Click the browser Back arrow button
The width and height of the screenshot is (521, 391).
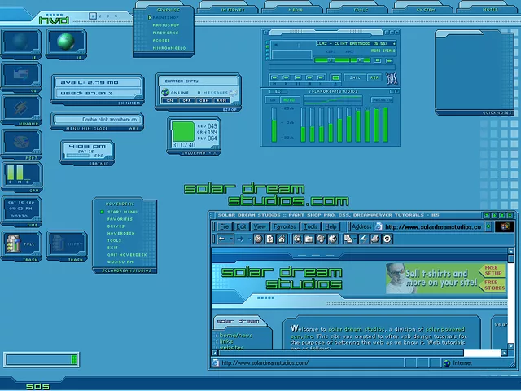(x=222, y=239)
